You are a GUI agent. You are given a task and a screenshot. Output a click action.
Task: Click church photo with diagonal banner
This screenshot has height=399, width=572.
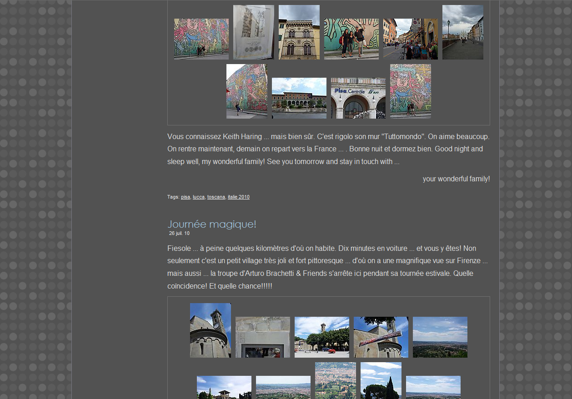pos(381,337)
